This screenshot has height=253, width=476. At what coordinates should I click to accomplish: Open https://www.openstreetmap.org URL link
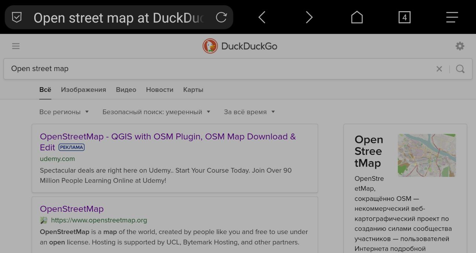point(99,220)
